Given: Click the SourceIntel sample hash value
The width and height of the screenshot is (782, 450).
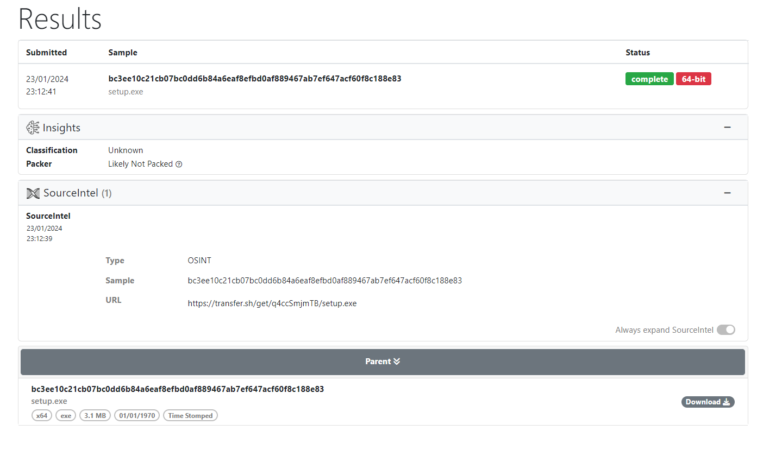Looking at the screenshot, I should point(324,281).
